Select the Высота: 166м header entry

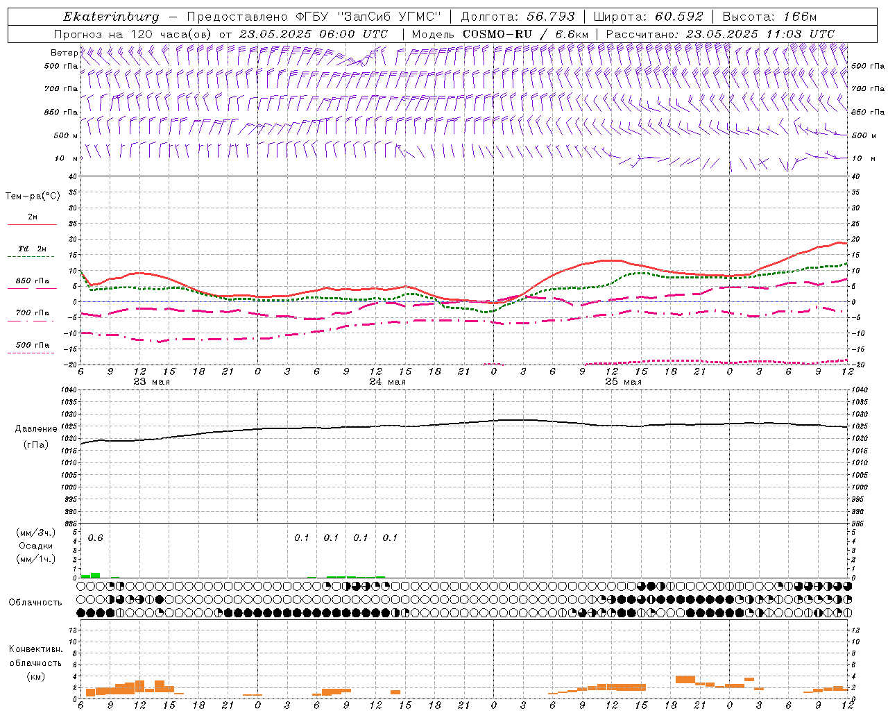click(x=770, y=17)
